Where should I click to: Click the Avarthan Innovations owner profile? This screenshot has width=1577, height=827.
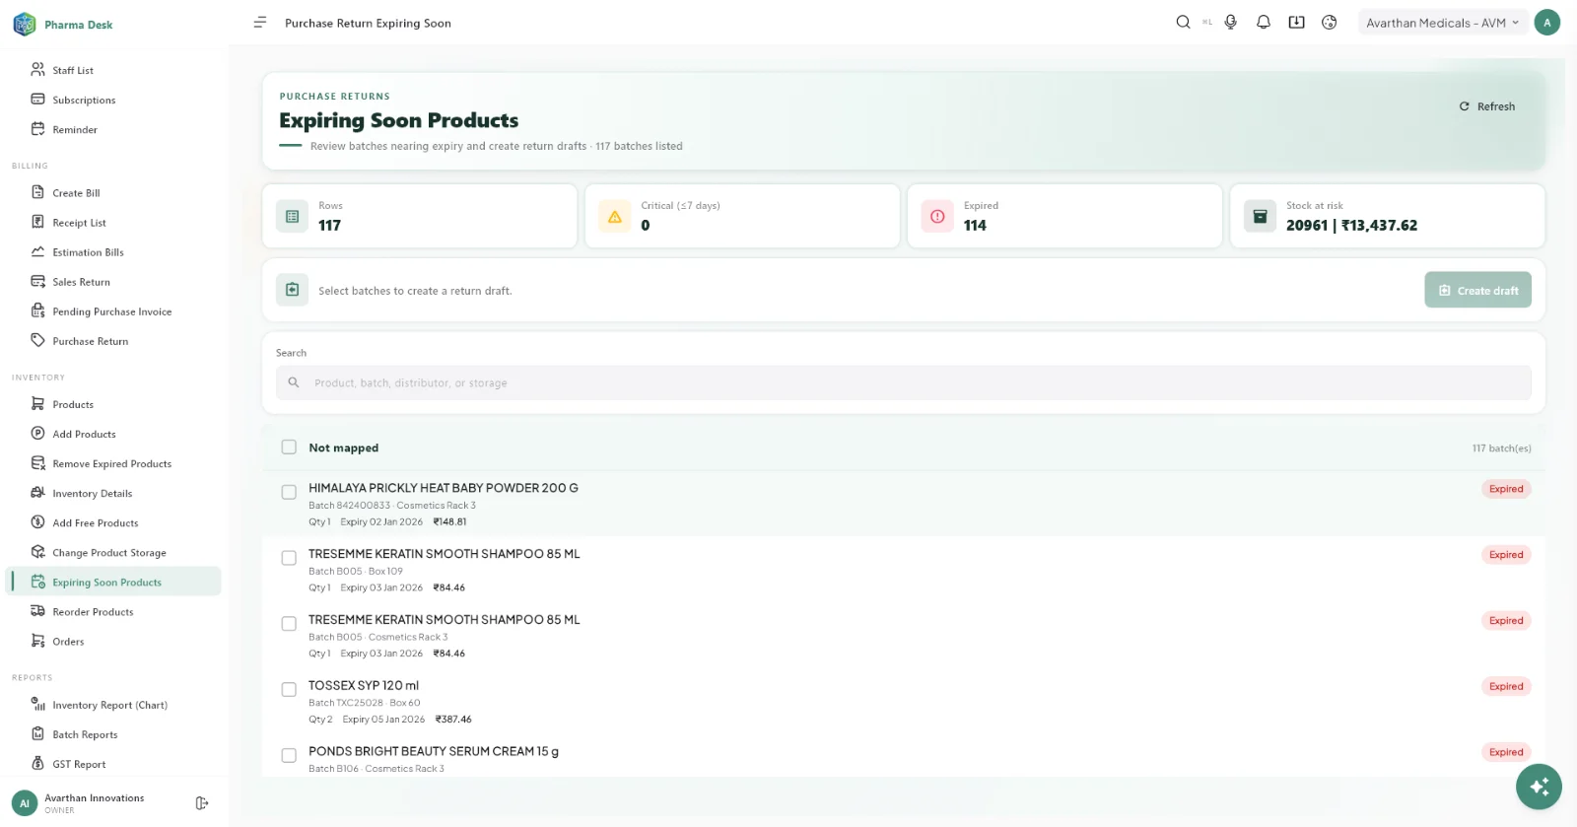tap(95, 803)
